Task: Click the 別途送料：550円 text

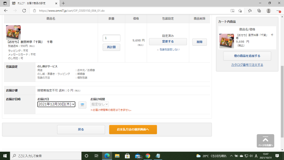Action: tap(21, 46)
